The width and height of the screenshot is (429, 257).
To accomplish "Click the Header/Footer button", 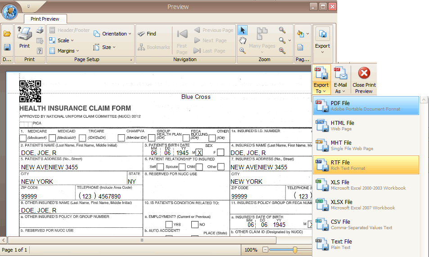I will [x=69, y=30].
